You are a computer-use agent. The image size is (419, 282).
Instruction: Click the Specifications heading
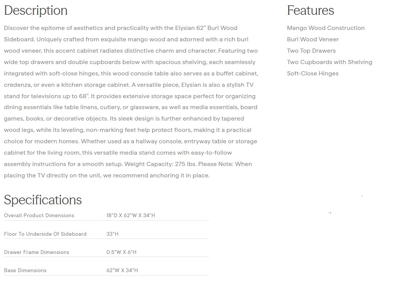(x=43, y=200)
